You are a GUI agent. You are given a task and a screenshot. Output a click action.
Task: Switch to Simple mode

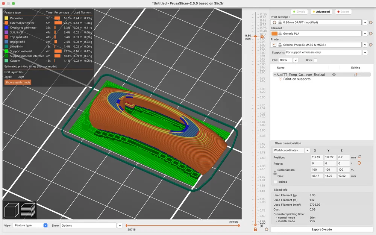tap(299, 12)
